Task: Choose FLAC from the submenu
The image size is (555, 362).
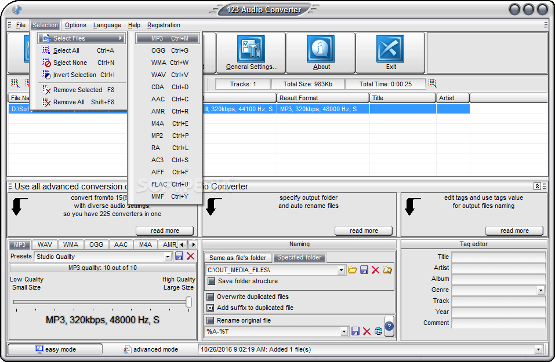Action: (x=168, y=184)
